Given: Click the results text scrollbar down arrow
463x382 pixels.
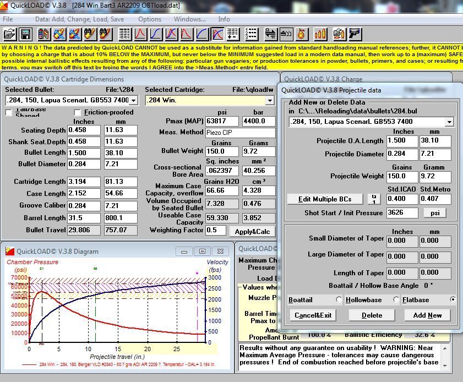Looking at the screenshot, I should [x=445, y=366].
